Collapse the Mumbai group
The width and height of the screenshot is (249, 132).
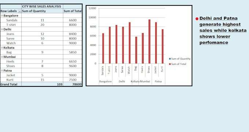pyautogui.click(x=2, y=57)
